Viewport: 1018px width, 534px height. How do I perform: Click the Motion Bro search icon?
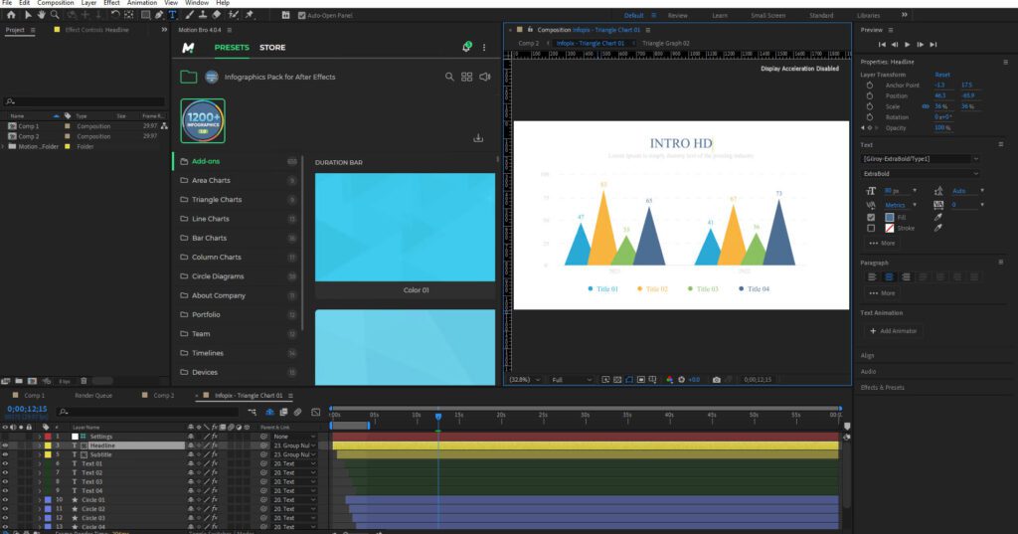click(x=449, y=77)
